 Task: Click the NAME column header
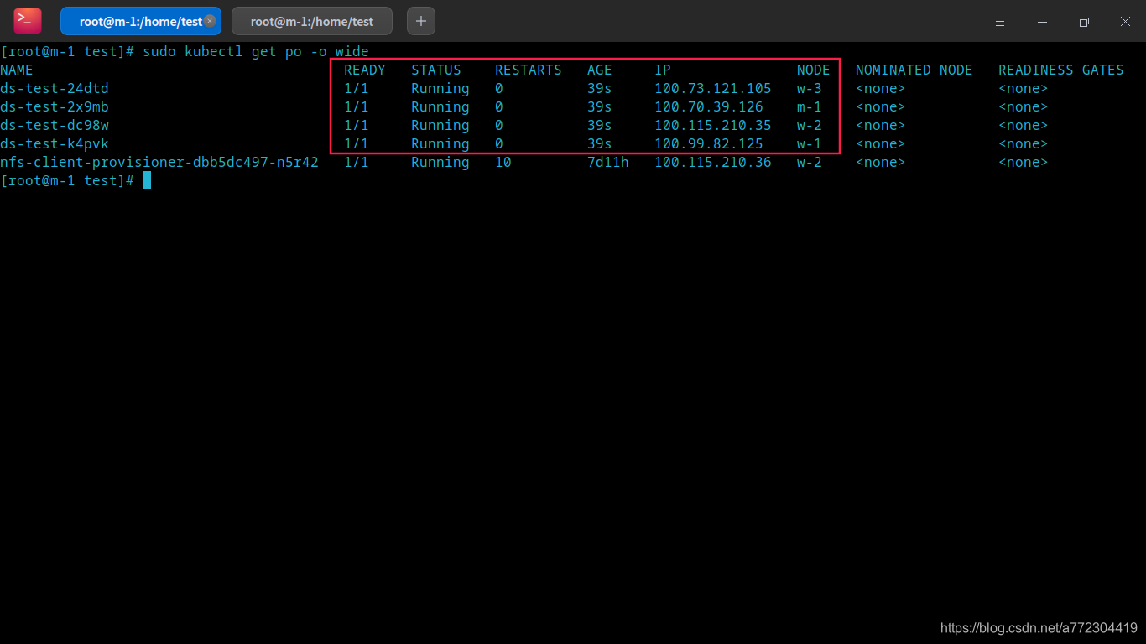[17, 70]
